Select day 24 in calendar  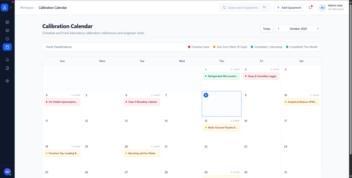(301, 155)
